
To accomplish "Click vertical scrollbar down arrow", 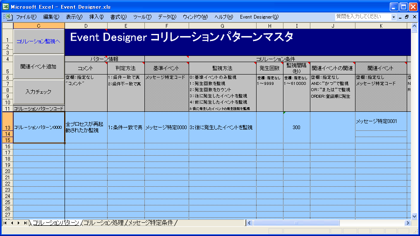I will [x=415, y=216].
